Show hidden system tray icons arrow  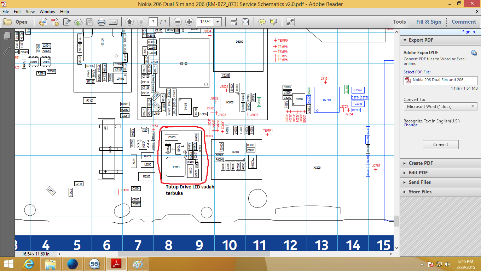423,264
